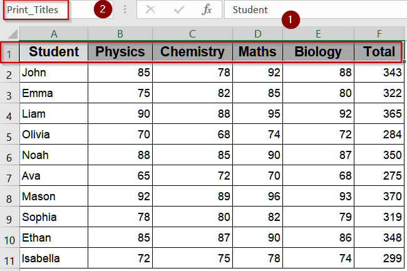The image size is (407, 271).
Task: Select column A header
Action: (54, 33)
